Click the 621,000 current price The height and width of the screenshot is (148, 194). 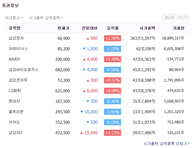(62, 91)
